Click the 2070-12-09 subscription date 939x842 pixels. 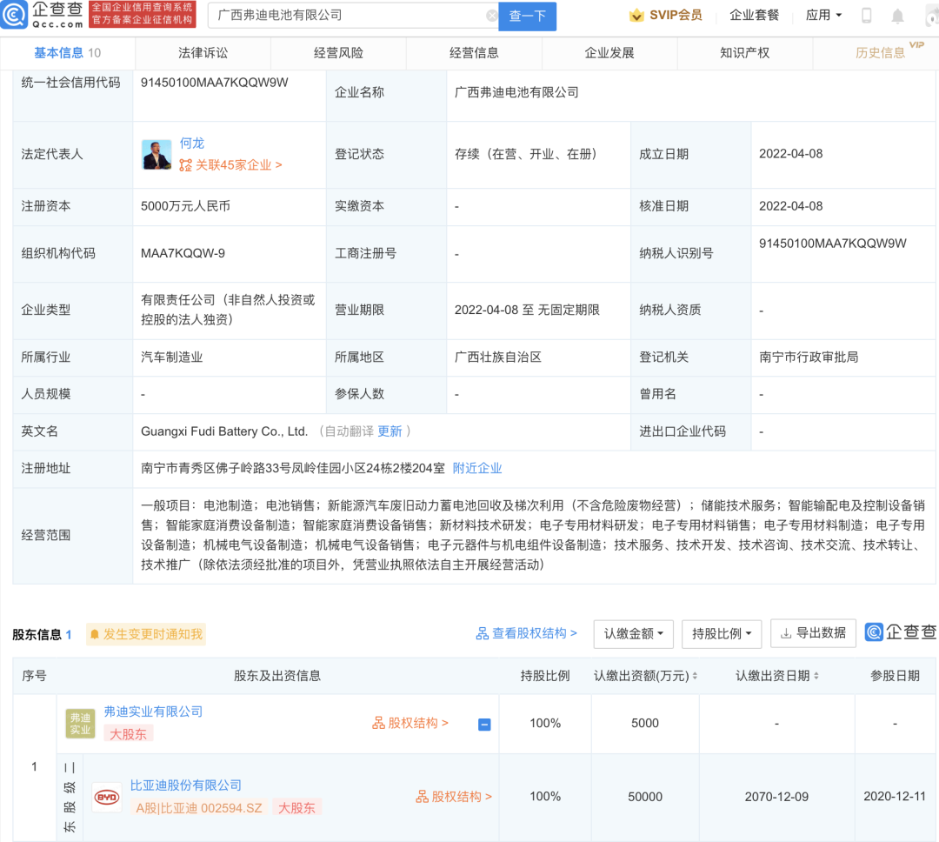pos(776,797)
